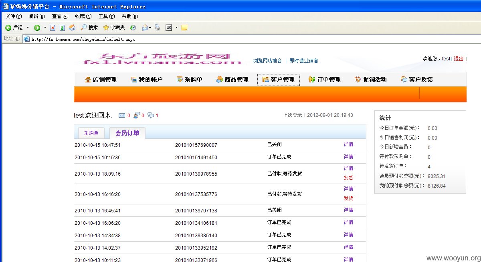Open 订单管理 navigation item

click(x=325, y=80)
